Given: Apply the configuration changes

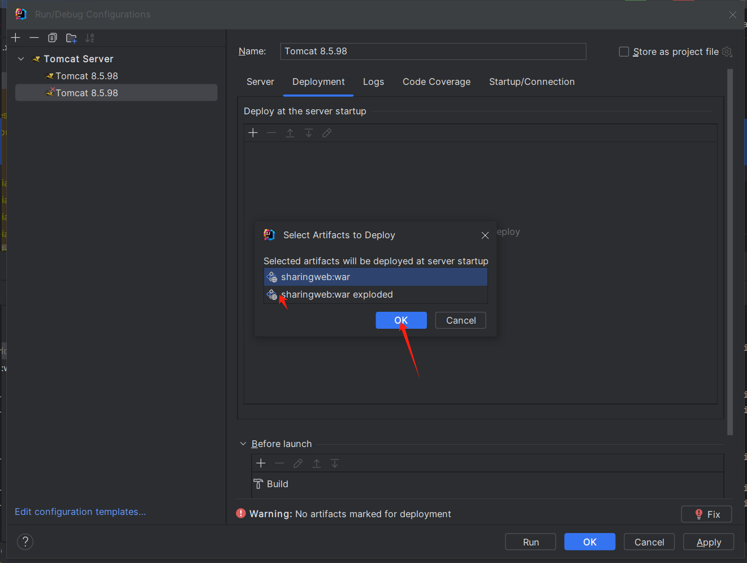Looking at the screenshot, I should click(x=709, y=541).
